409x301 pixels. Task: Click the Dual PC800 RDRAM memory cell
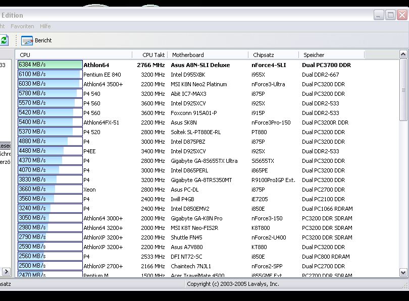pos(326,257)
